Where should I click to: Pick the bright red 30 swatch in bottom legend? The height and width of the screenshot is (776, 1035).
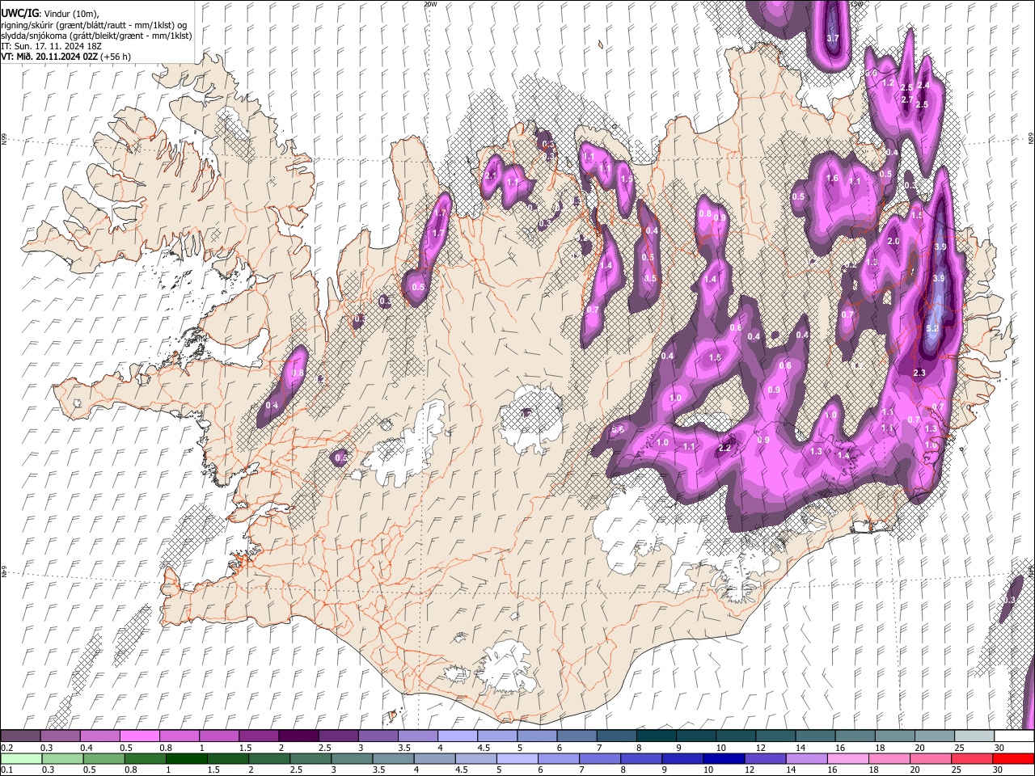point(1013,758)
